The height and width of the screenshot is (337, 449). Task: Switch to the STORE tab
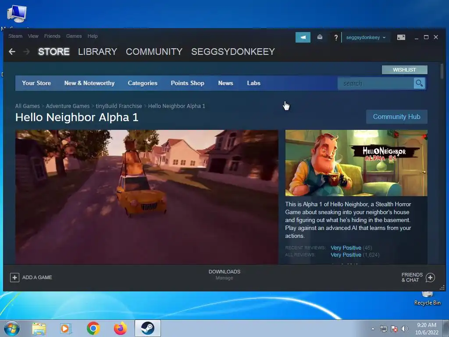click(54, 52)
